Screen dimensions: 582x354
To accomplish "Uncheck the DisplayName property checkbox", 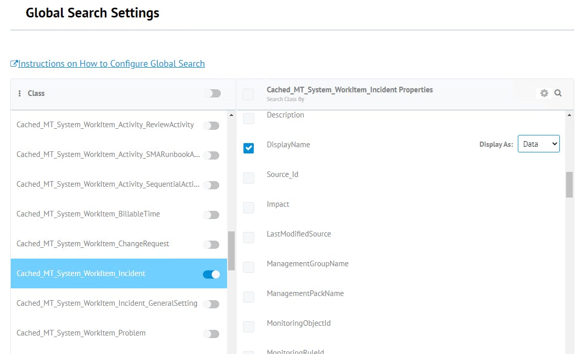I will (x=249, y=148).
